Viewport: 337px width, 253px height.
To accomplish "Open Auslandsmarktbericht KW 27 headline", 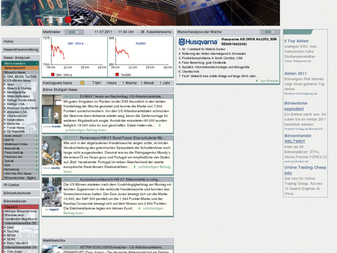I will pyautogui.click(x=120, y=180).
